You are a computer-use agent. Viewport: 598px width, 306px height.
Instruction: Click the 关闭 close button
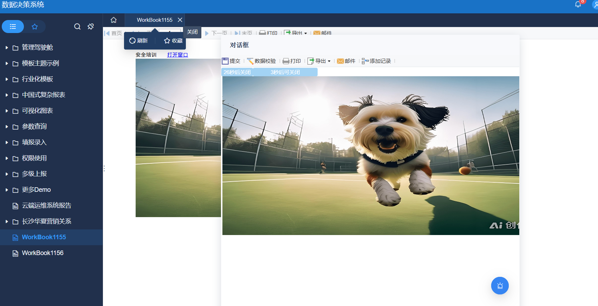point(192,32)
